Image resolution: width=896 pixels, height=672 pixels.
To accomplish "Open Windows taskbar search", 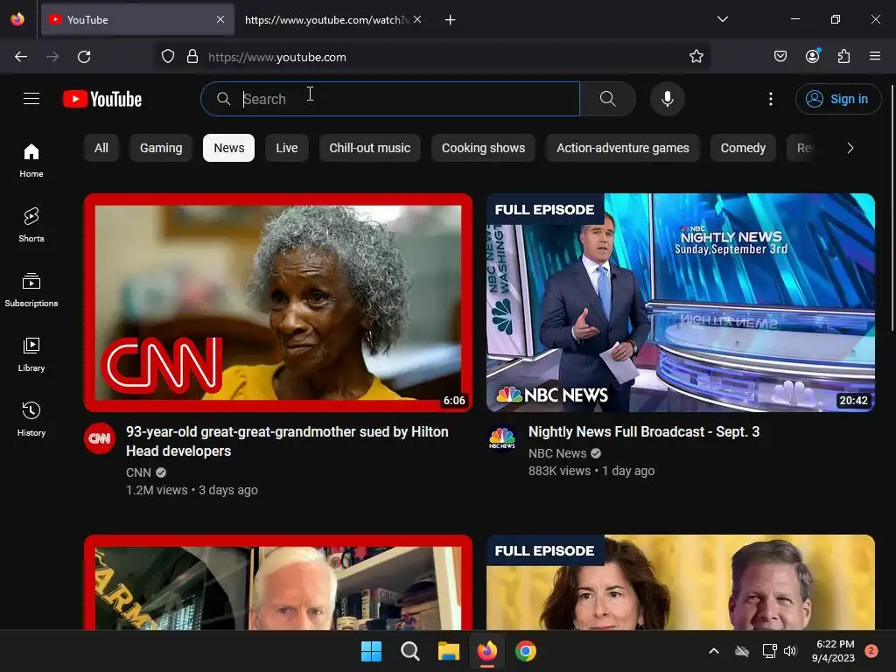I will (409, 651).
